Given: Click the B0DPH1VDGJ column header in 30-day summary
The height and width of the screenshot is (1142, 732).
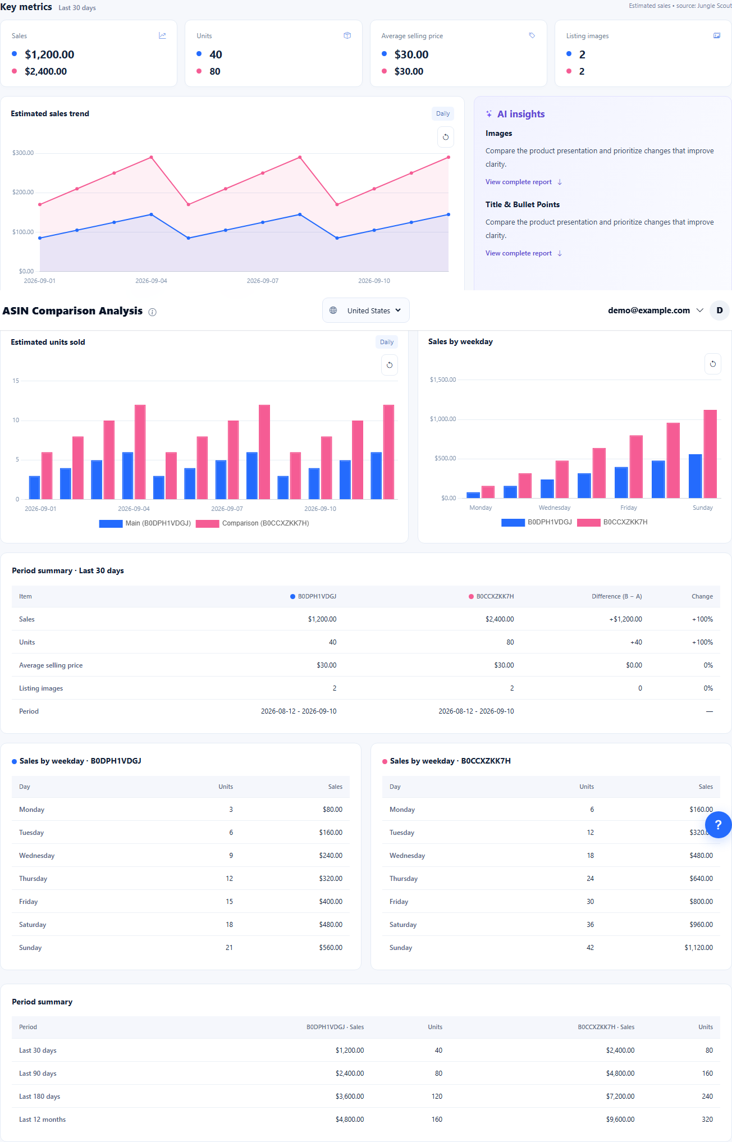Looking at the screenshot, I should point(313,596).
